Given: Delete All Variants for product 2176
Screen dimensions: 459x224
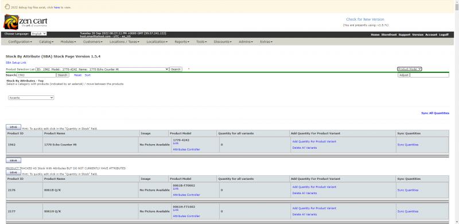Looking at the screenshot, I should (x=305, y=194).
